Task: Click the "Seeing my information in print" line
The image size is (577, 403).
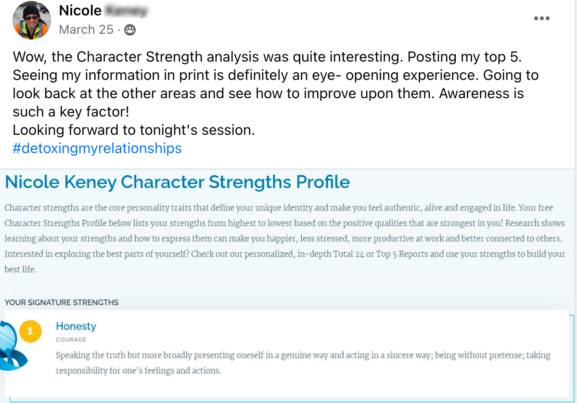Action: (275, 75)
